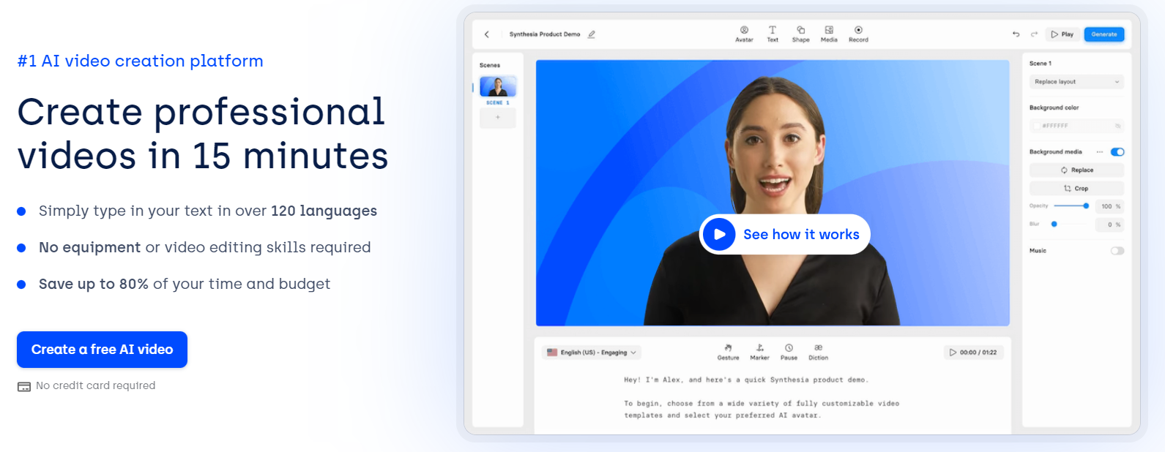Insert a Marker in the script
The width and height of the screenshot is (1165, 452).
pyautogui.click(x=759, y=348)
